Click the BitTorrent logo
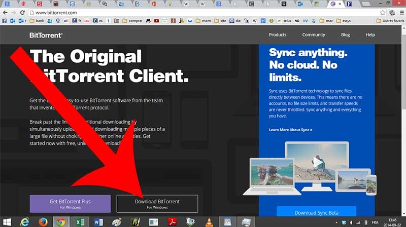406x227 pixels. coord(46,35)
